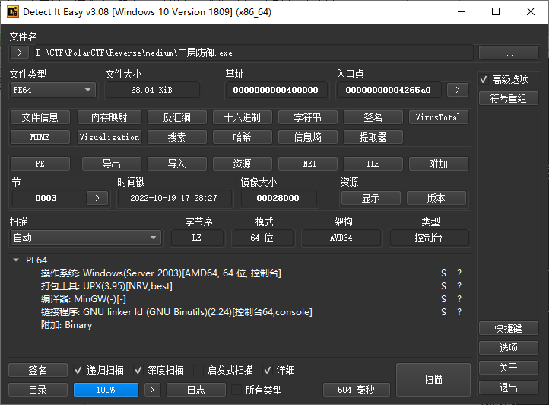The image size is (549, 405).
Task: Click the file path input field
Action: 253,53
